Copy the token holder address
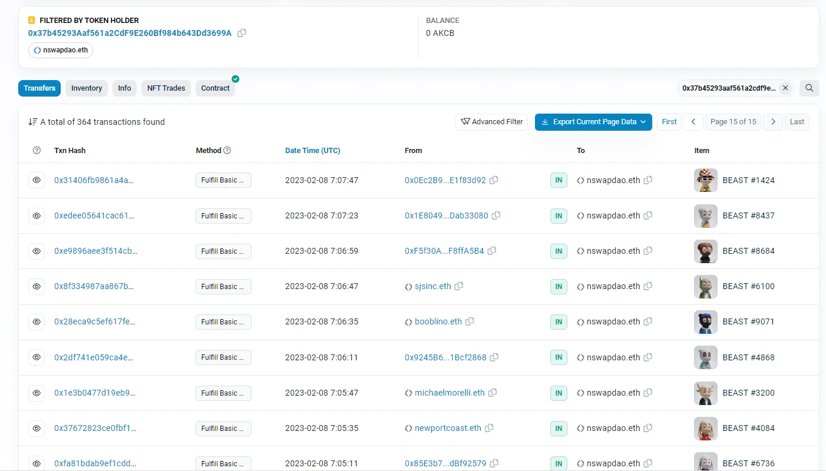Screen dimensions: 826x471 click(x=242, y=33)
